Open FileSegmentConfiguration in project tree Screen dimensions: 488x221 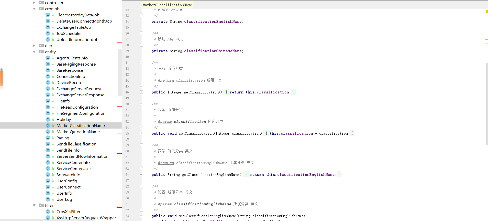[x=81, y=113]
